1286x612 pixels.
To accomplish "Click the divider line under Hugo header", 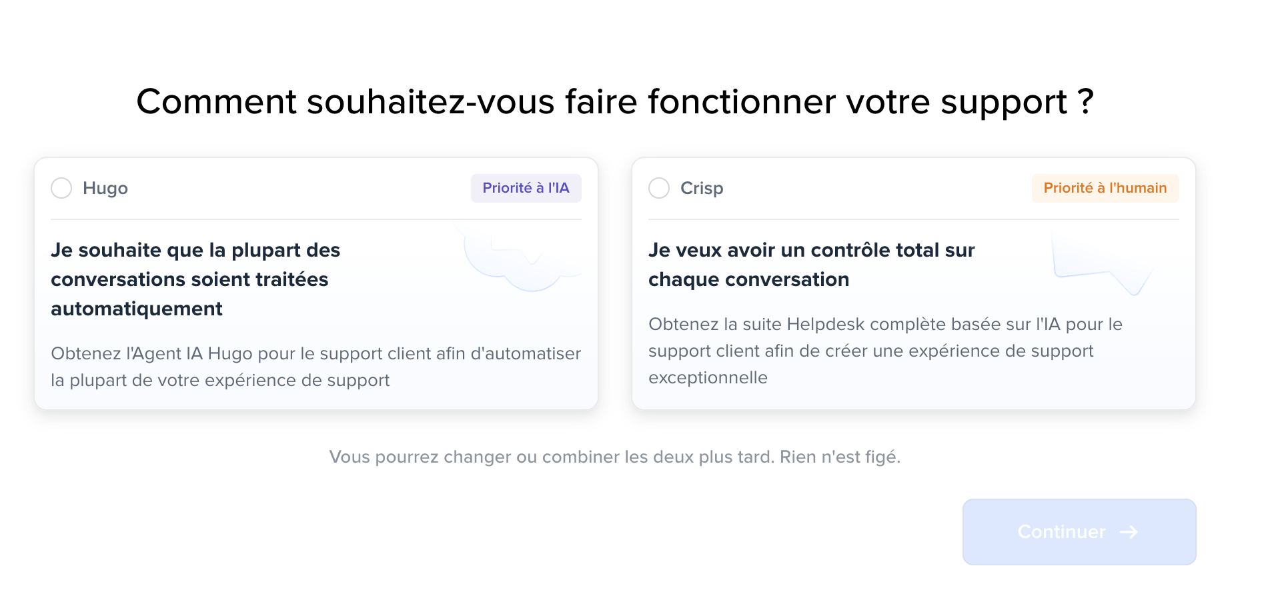I will 316,219.
